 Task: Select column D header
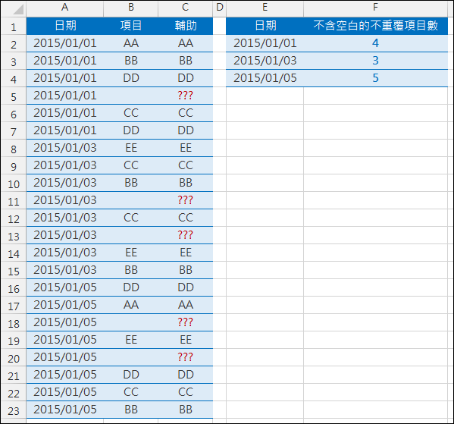click(220, 8)
